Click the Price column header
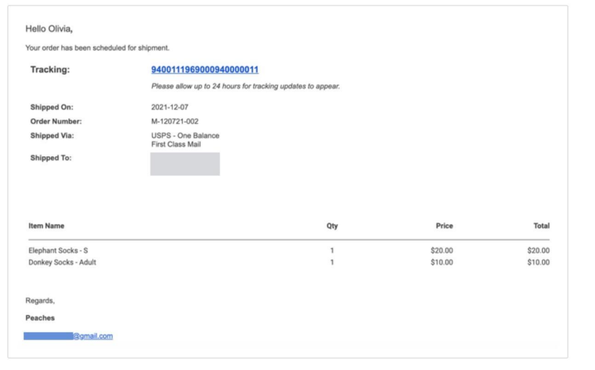 tap(444, 226)
